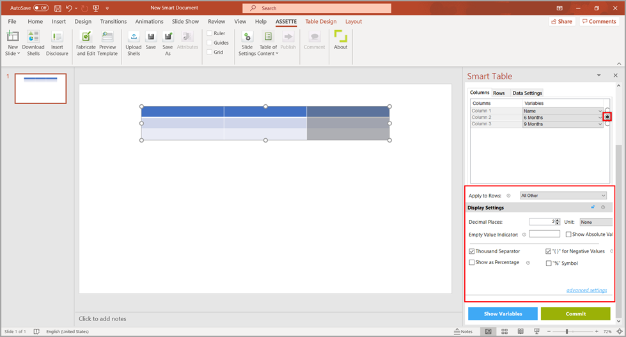
Task: Open the Transitions tab
Action: pos(113,22)
